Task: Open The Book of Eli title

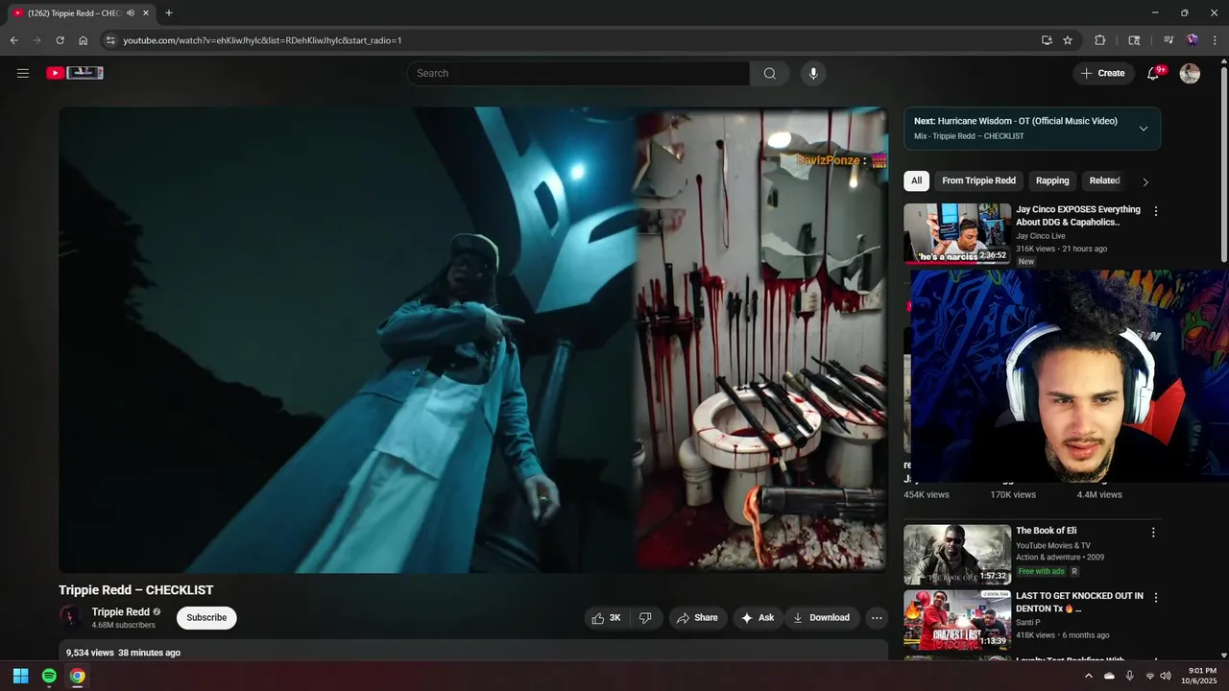Action: [1047, 531]
